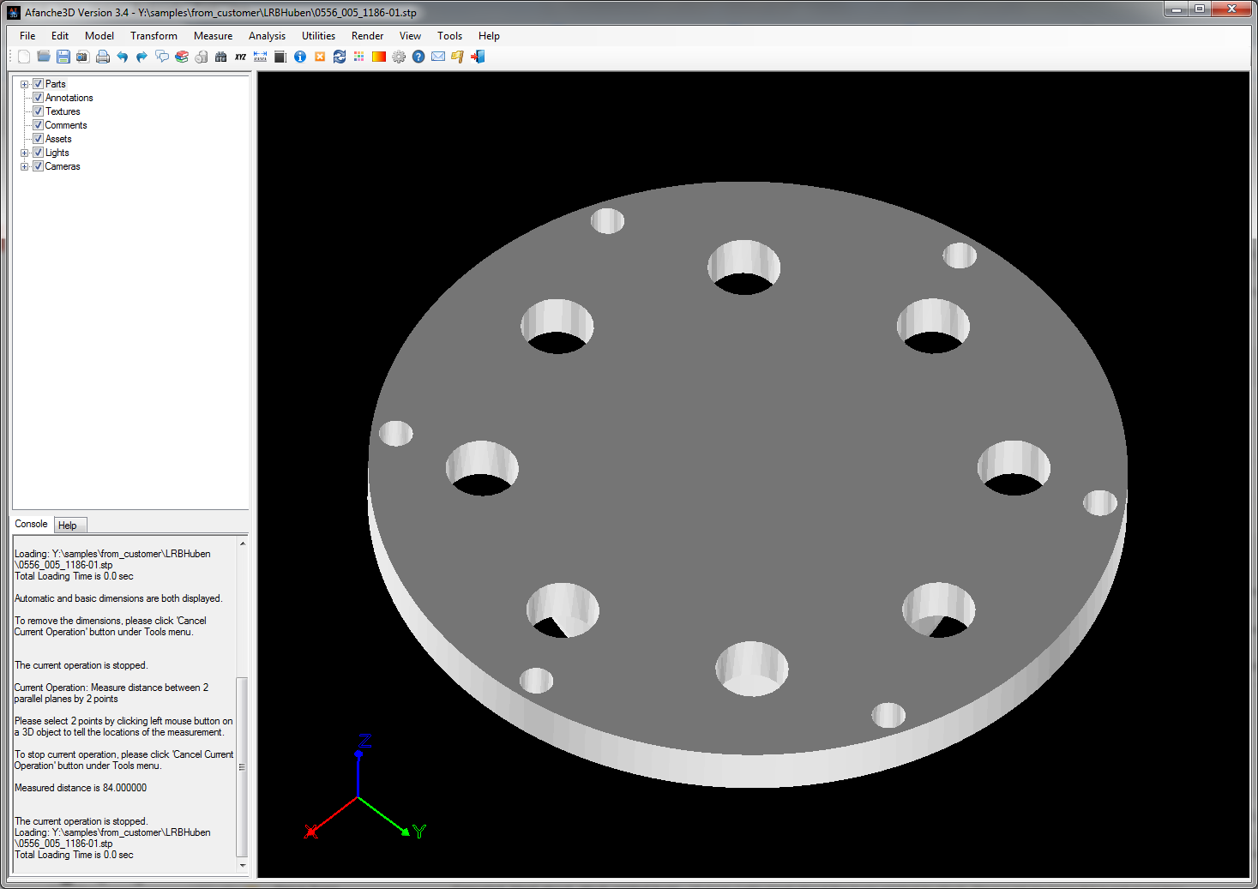
Task: Click the XYZ axes toolbar icon
Action: point(240,57)
